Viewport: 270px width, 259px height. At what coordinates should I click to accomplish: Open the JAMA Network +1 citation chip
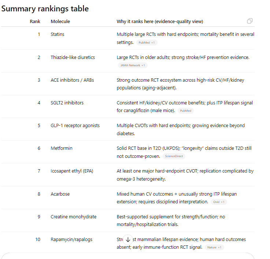tap(133, 65)
